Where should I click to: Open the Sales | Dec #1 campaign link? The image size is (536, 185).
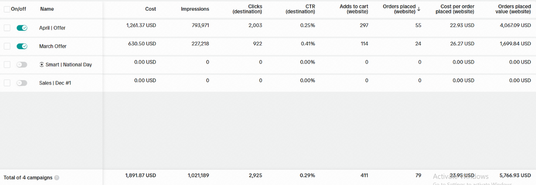click(55, 83)
